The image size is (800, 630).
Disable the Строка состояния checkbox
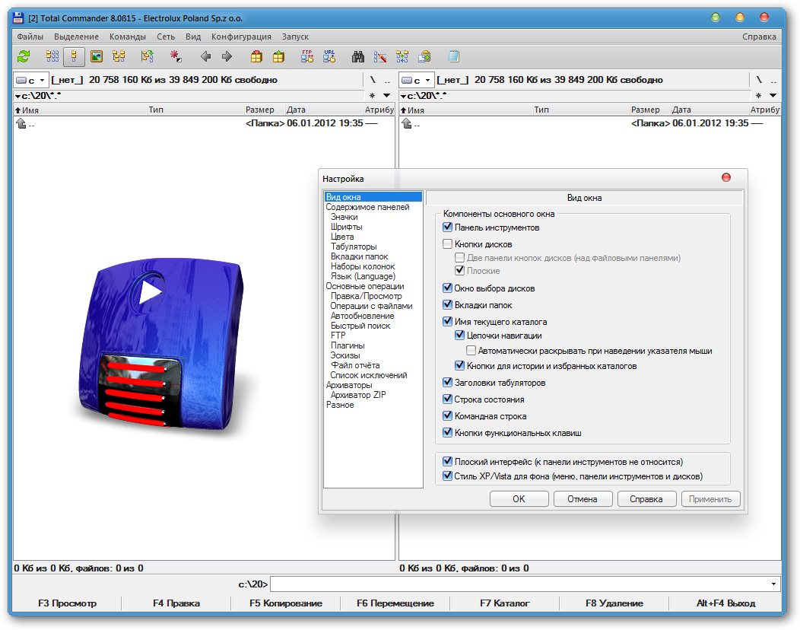click(x=447, y=399)
